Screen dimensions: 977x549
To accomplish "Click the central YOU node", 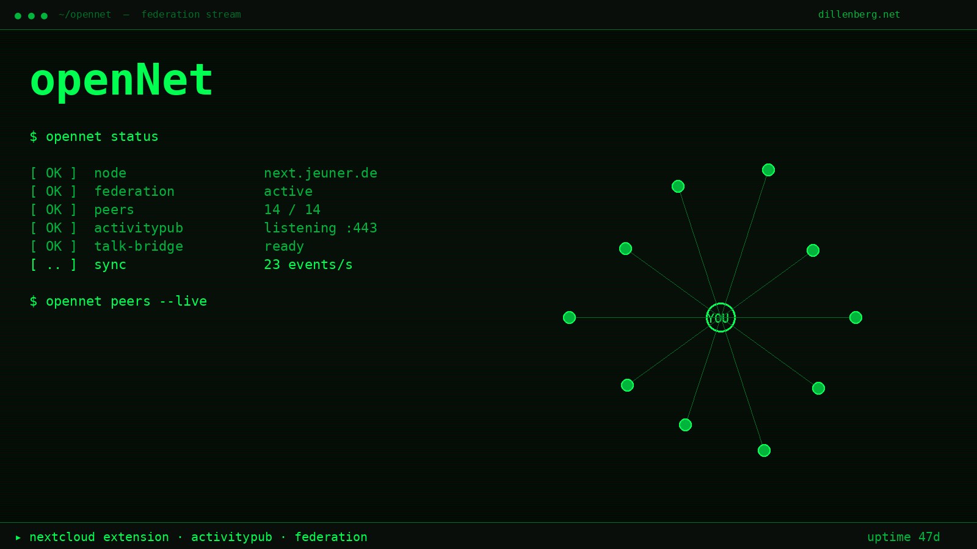I will [721, 317].
